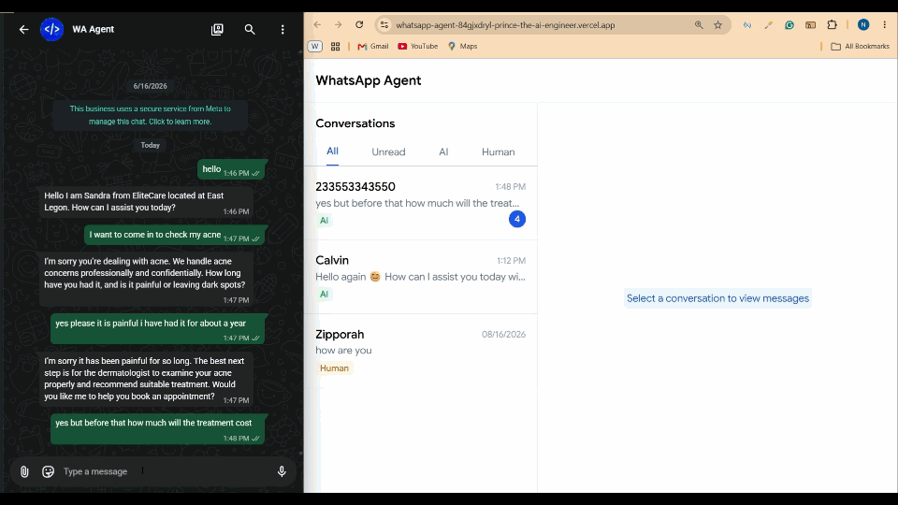Screen dimensions: 898x505
Task: Click the Meta secure service notice link
Action: pos(150,115)
